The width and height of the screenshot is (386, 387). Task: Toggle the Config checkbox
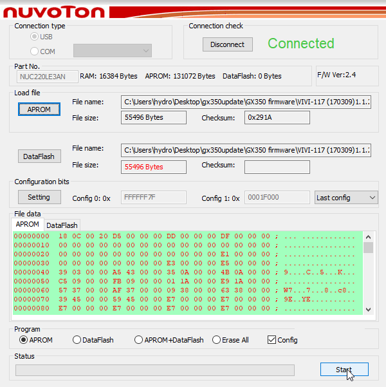pos(271,340)
